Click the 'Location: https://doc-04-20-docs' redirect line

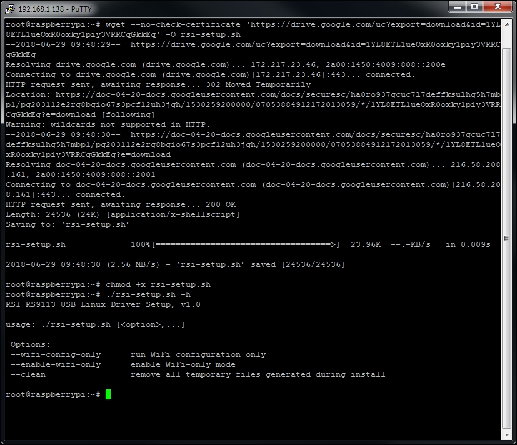253,104
